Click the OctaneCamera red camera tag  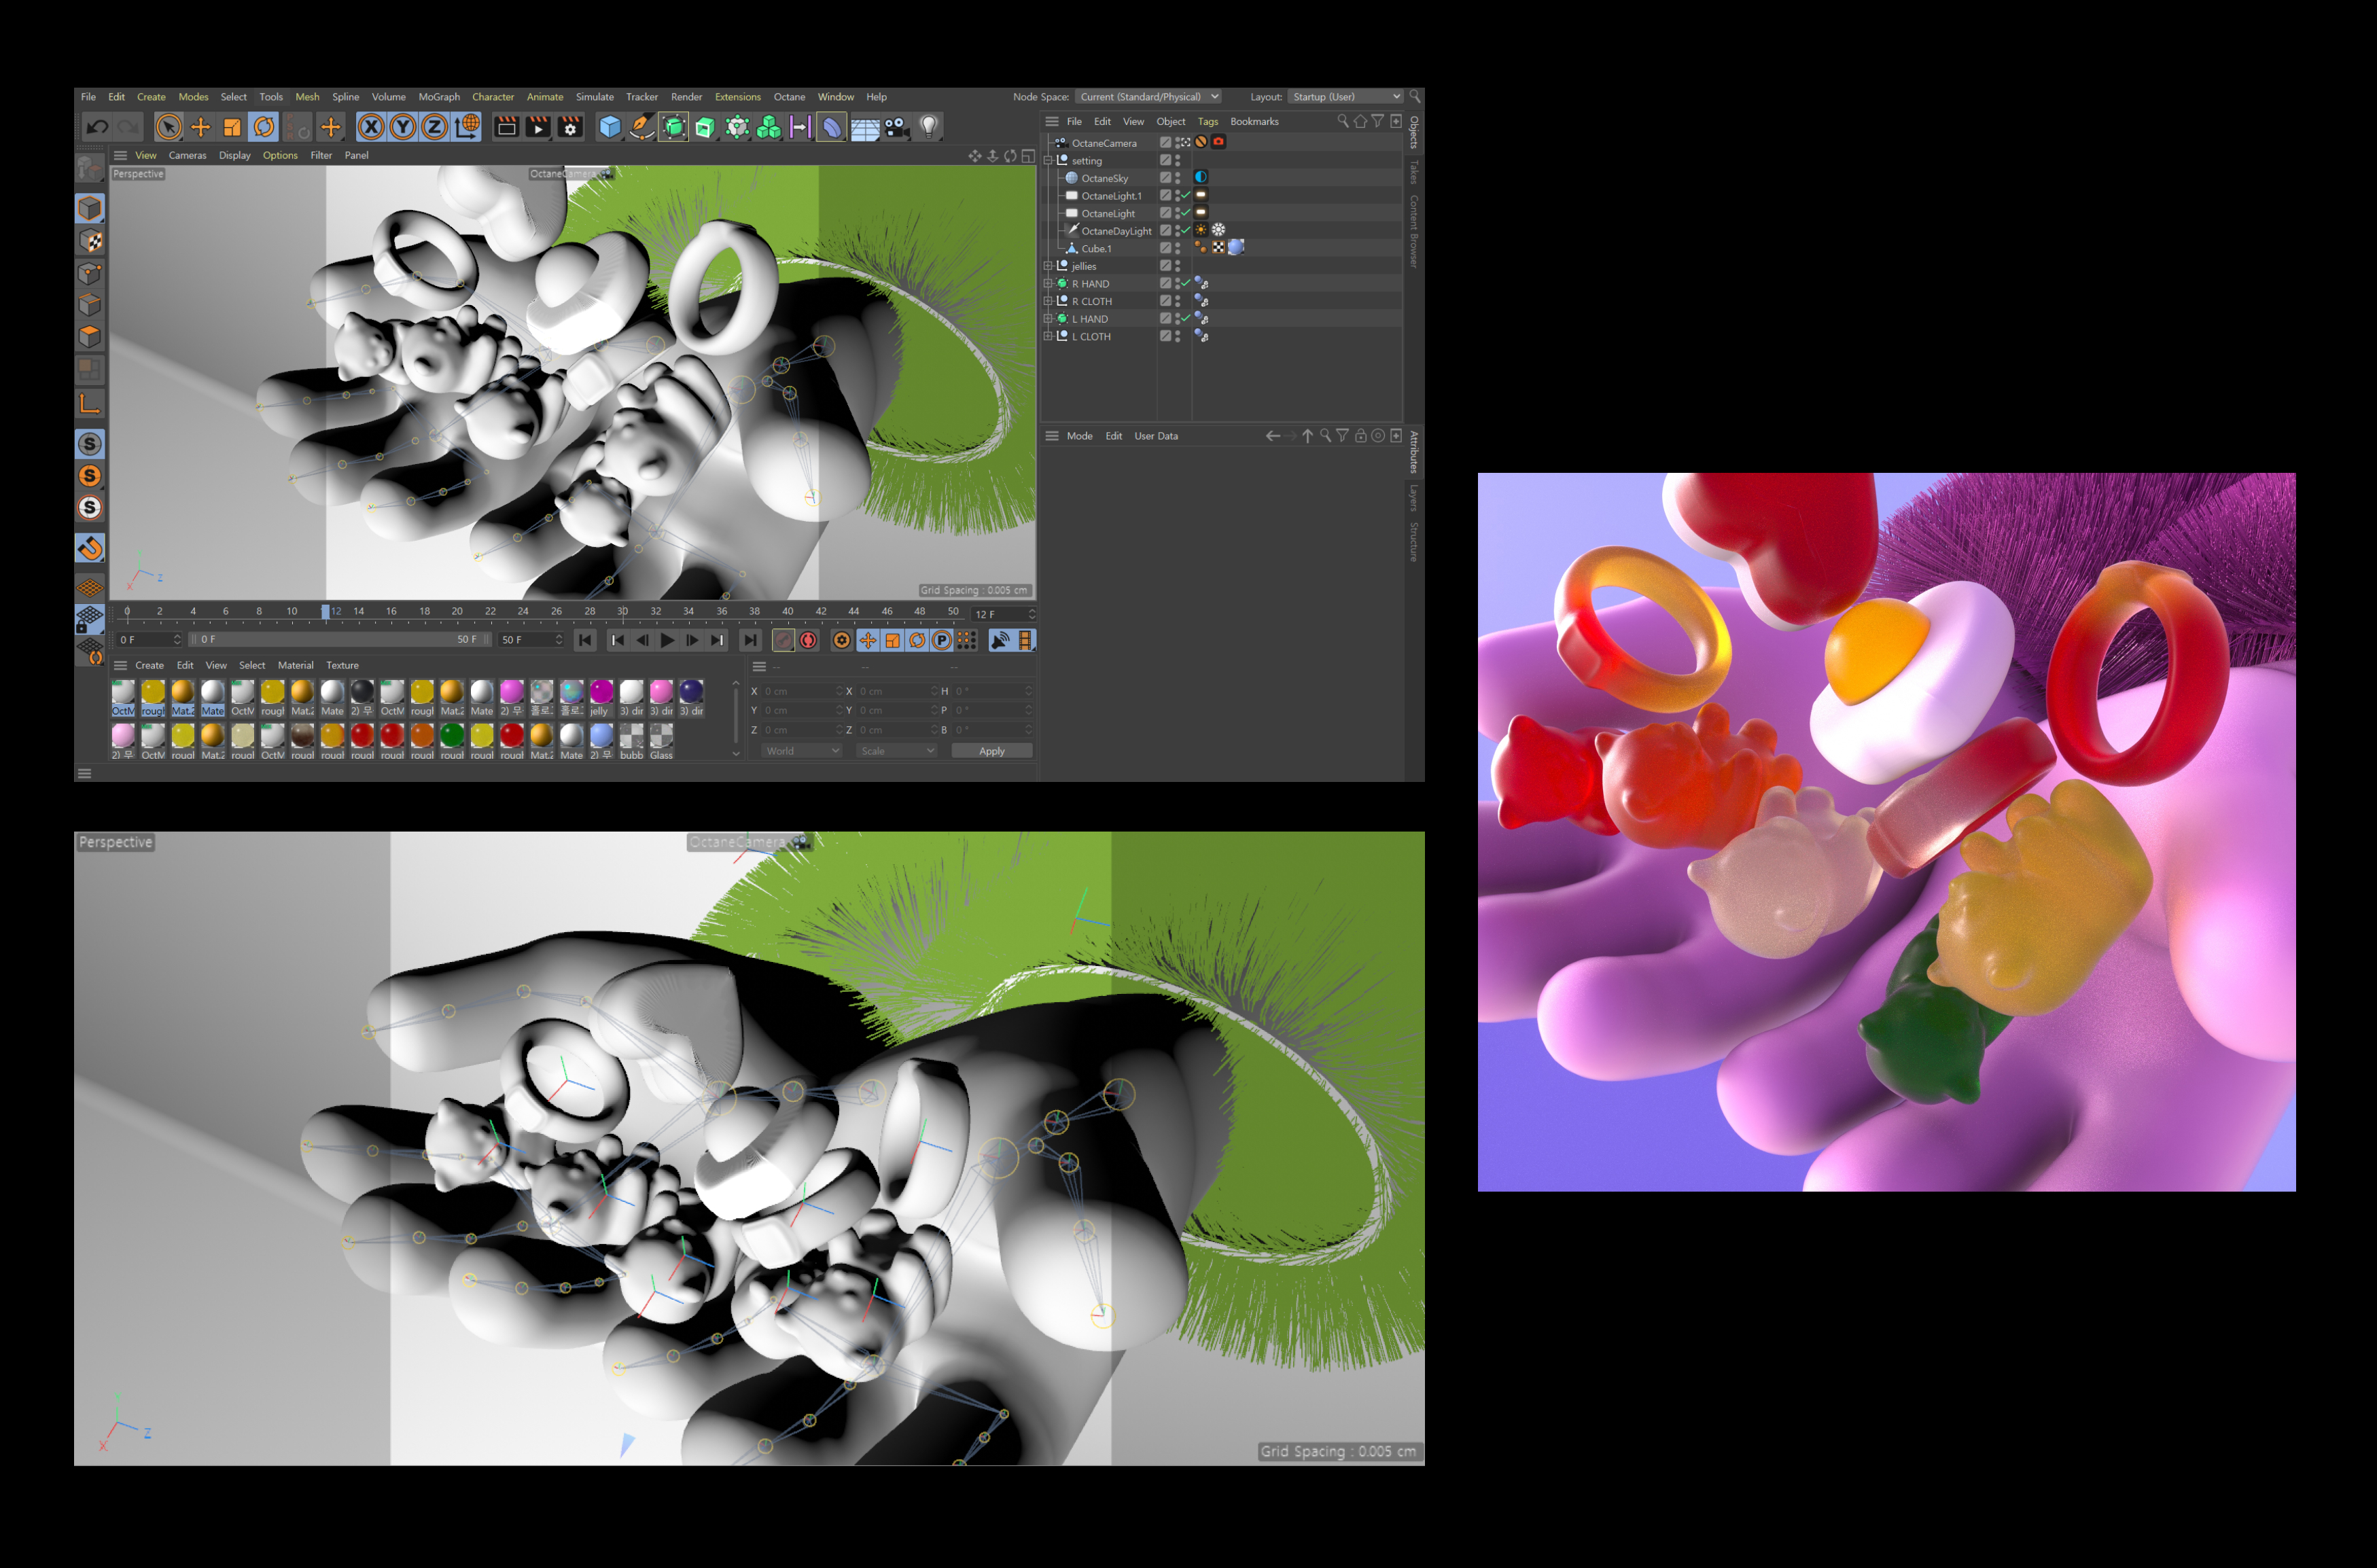pos(1218,142)
